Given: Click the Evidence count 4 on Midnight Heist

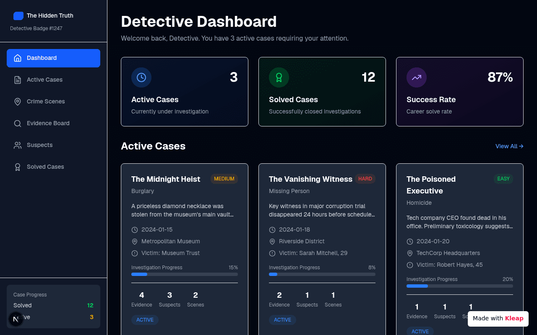Looking at the screenshot, I should 142,295.
